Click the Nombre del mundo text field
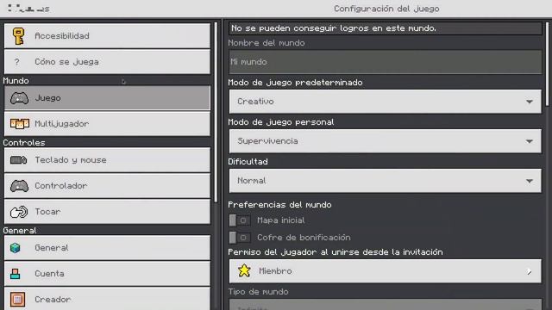552x310 pixels. pos(386,62)
